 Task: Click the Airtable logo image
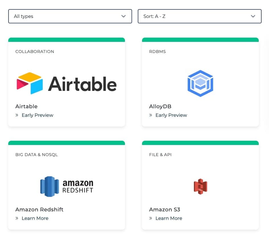pyautogui.click(x=67, y=83)
